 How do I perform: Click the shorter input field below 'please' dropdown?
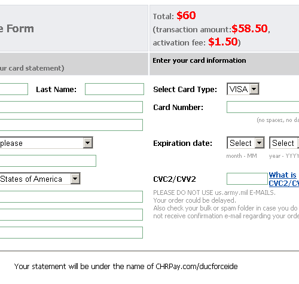click(48, 161)
